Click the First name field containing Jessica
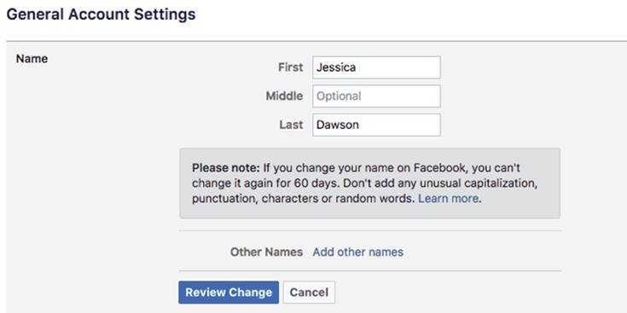Image resolution: width=627 pixels, height=313 pixels. click(x=376, y=67)
